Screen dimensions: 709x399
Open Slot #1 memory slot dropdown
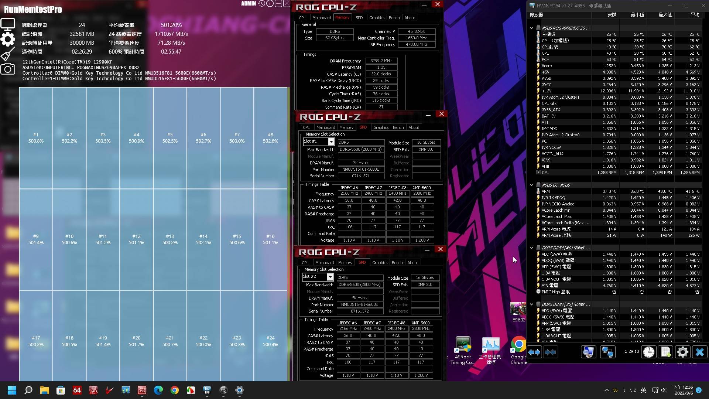(x=331, y=142)
